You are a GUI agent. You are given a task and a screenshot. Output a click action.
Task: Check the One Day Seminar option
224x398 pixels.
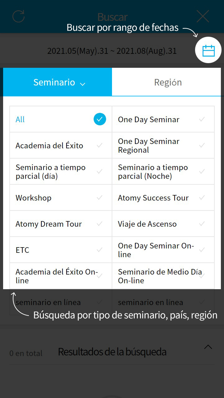tap(163, 119)
